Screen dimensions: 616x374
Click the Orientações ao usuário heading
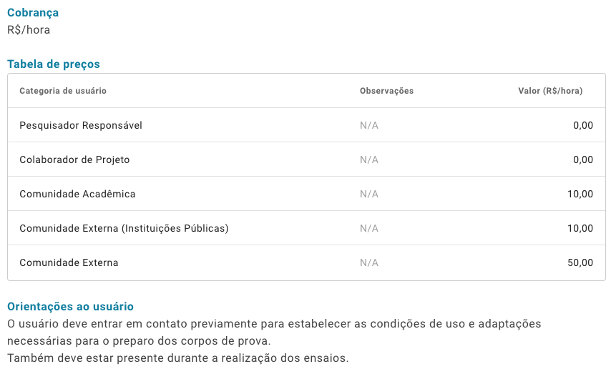70,307
